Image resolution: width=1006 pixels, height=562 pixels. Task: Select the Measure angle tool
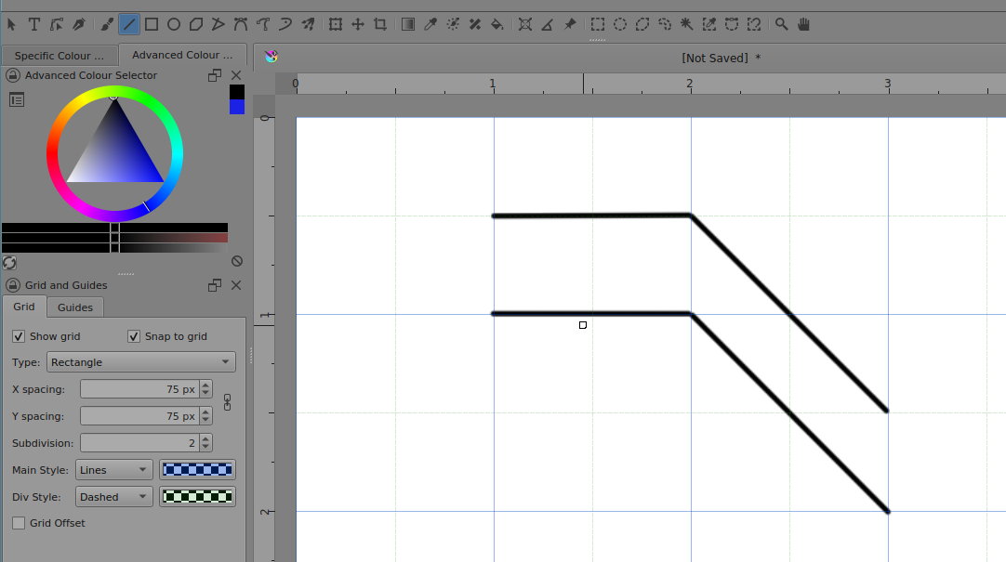[548, 24]
